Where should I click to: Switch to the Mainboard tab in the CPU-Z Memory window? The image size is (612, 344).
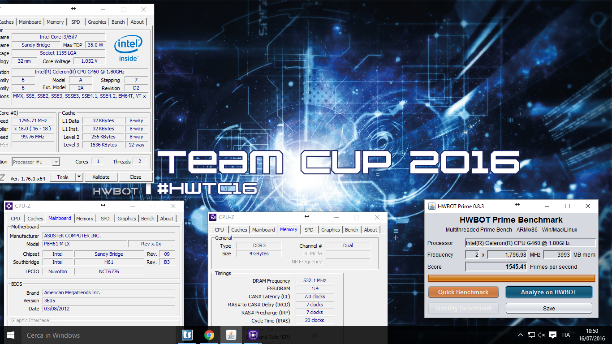(263, 230)
